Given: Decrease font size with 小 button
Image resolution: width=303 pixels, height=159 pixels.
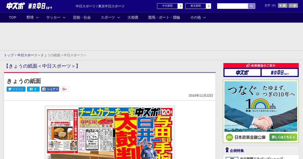Looking at the screenshot, I should (293, 6).
